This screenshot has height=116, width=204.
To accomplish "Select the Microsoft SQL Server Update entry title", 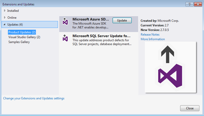I will [101, 36].
